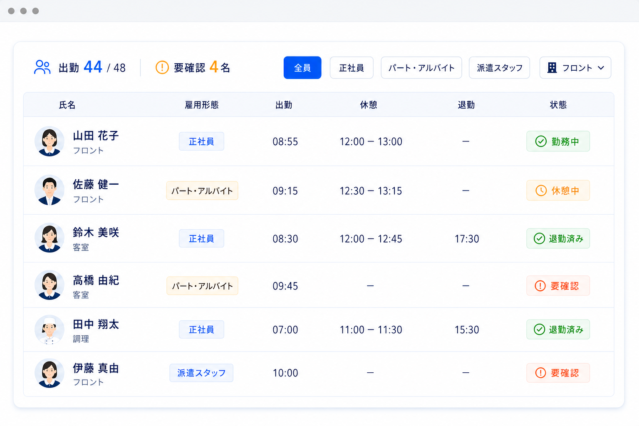Image resolution: width=639 pixels, height=426 pixels.
Task: Click 鈴木 美咲's 正社員 tag
Action: coord(201,238)
